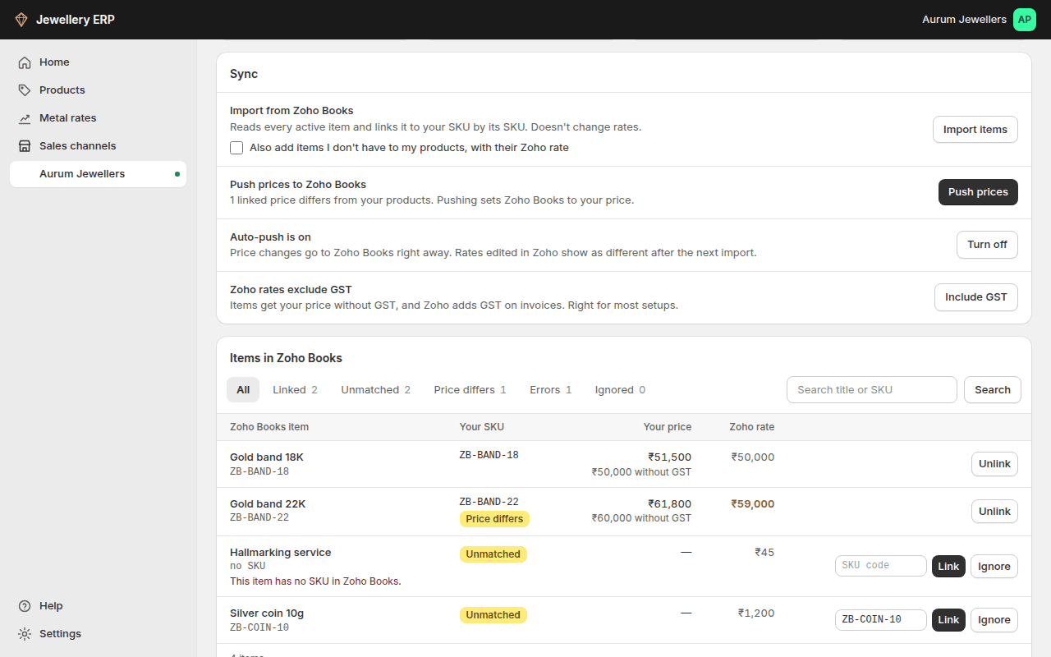Ignore the Hallmarking service item
This screenshot has height=657, width=1051.
pos(994,567)
